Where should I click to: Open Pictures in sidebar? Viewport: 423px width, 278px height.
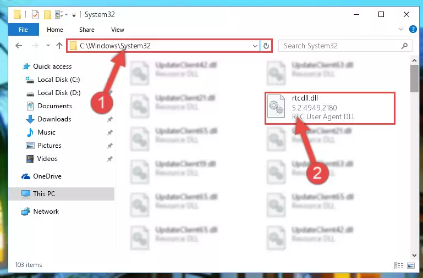(50, 146)
